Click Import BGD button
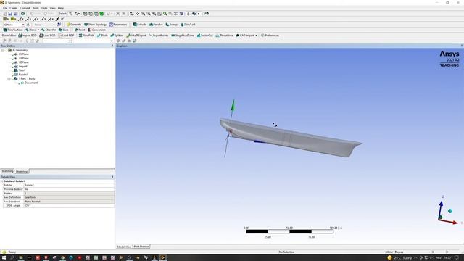The width and height of the screenshot is (464, 261). pos(28,36)
